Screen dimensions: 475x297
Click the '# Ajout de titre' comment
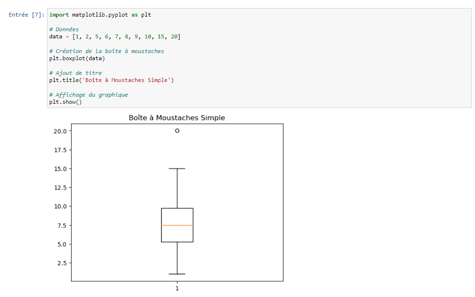(x=75, y=73)
